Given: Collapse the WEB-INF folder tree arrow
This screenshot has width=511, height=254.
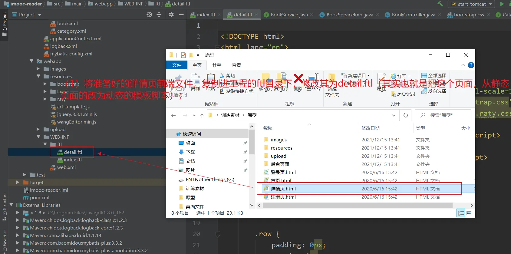Looking at the screenshot, I should pos(38,137).
